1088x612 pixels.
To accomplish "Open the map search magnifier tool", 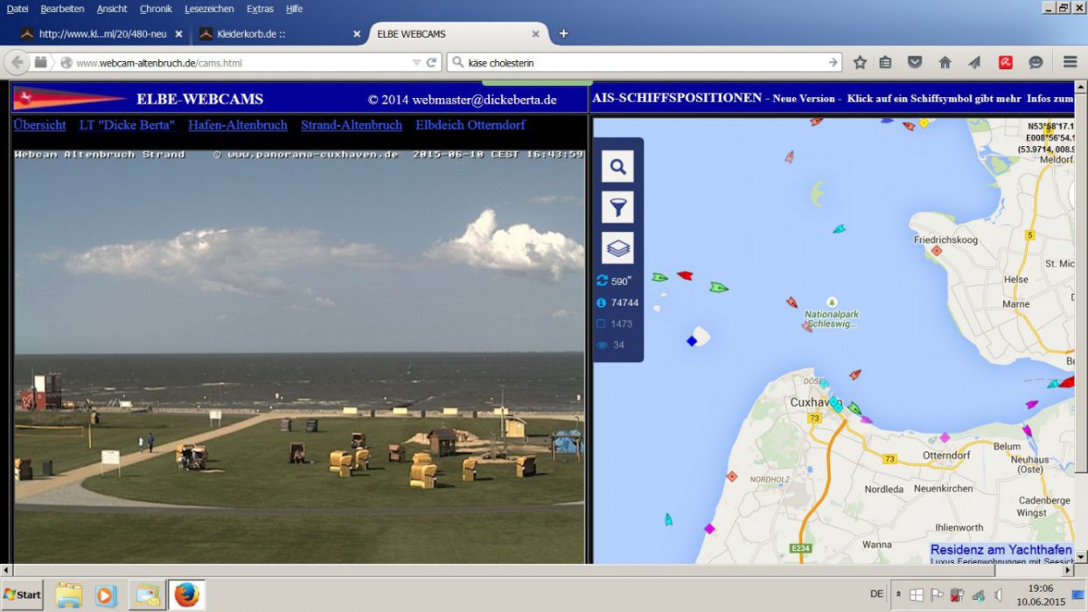I will tap(617, 167).
